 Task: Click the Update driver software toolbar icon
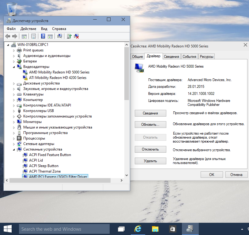pos(69,36)
